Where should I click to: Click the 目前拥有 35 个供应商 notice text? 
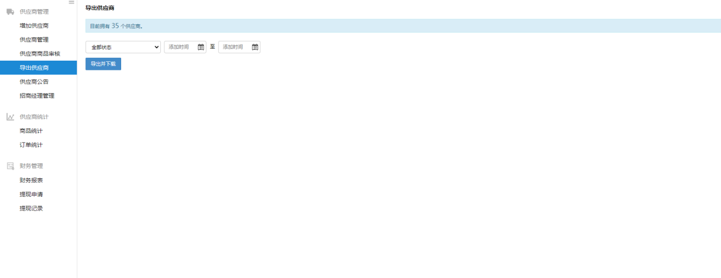[117, 26]
